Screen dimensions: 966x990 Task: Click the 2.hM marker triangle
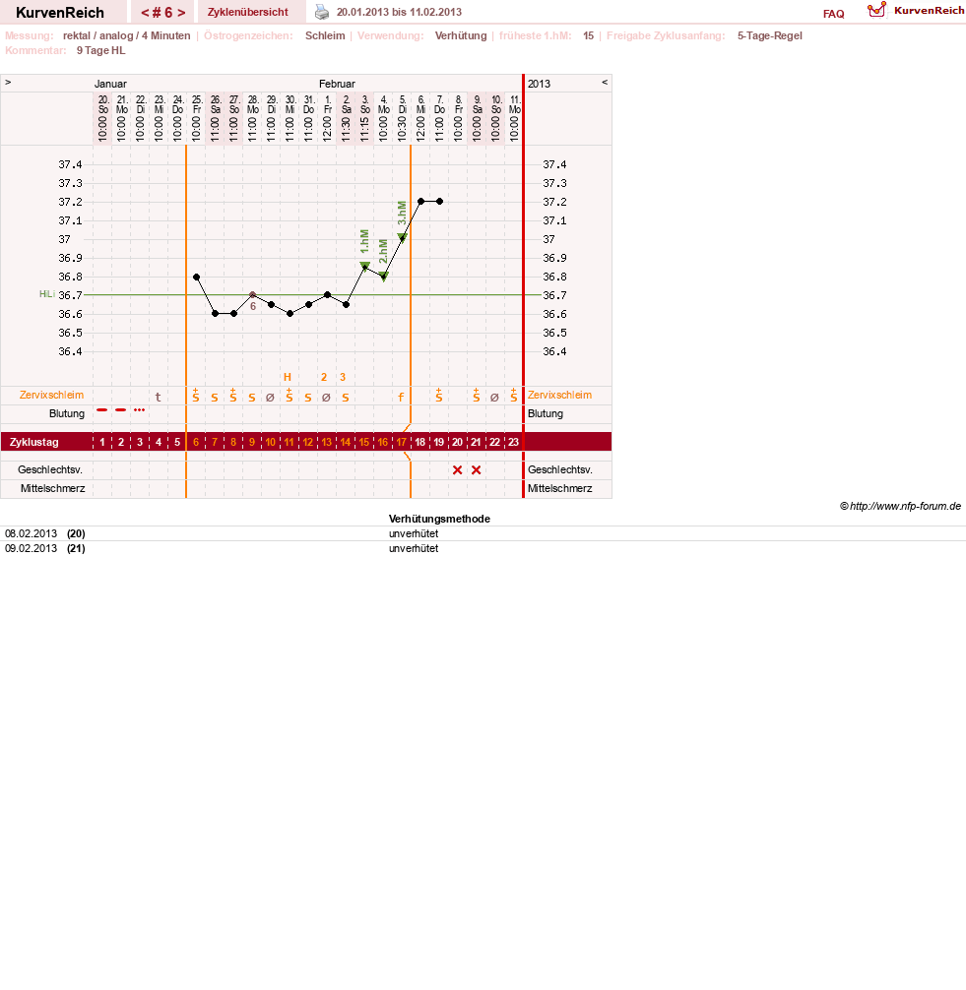pos(383,276)
